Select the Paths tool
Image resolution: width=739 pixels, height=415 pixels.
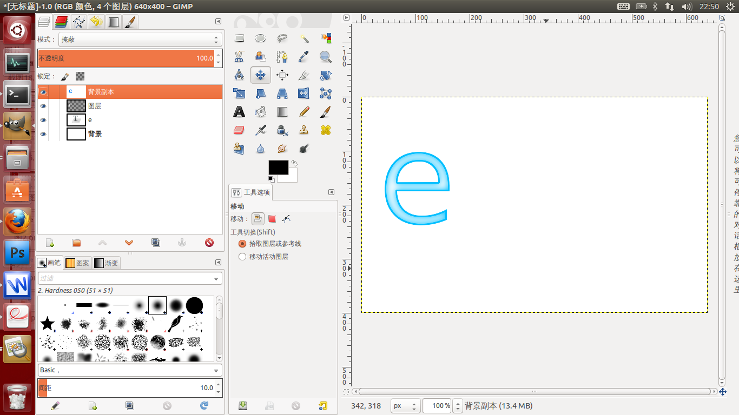(282, 57)
